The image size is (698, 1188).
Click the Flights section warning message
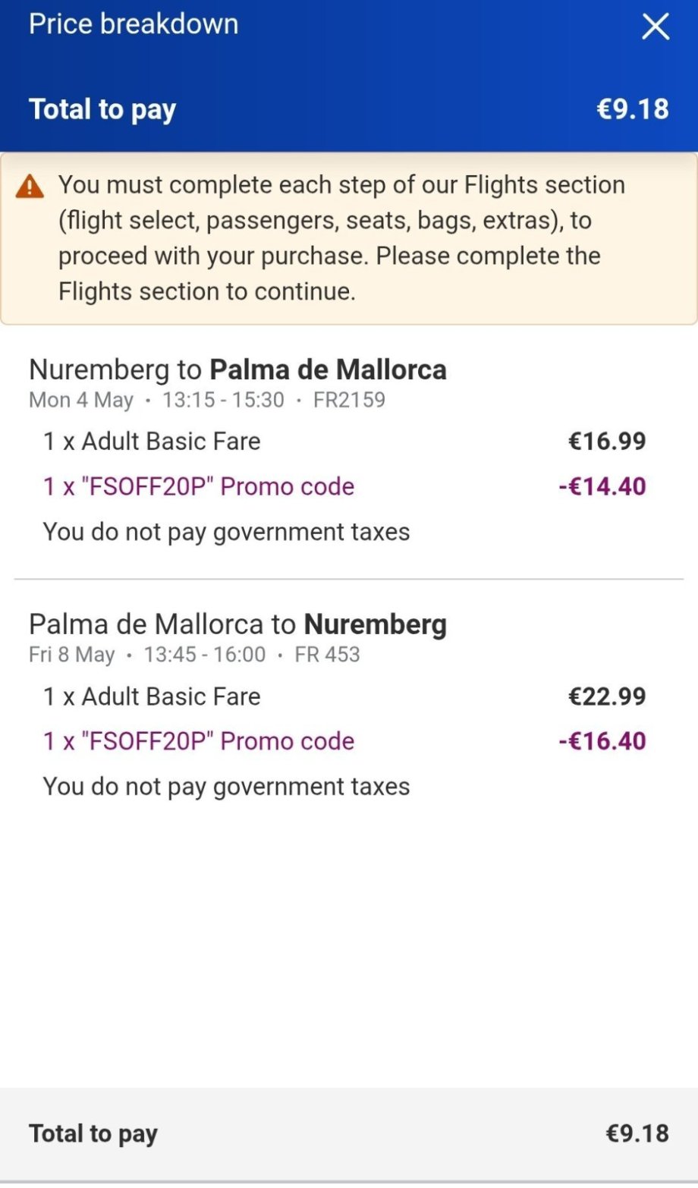[x=341, y=238]
